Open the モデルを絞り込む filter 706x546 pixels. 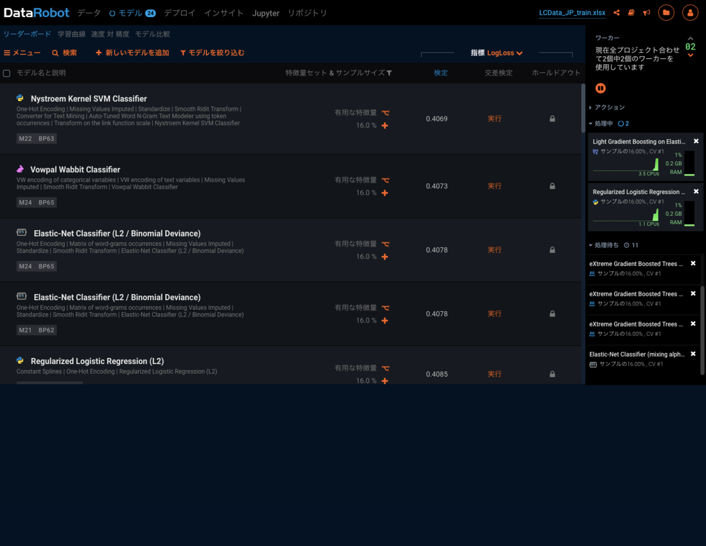212,53
